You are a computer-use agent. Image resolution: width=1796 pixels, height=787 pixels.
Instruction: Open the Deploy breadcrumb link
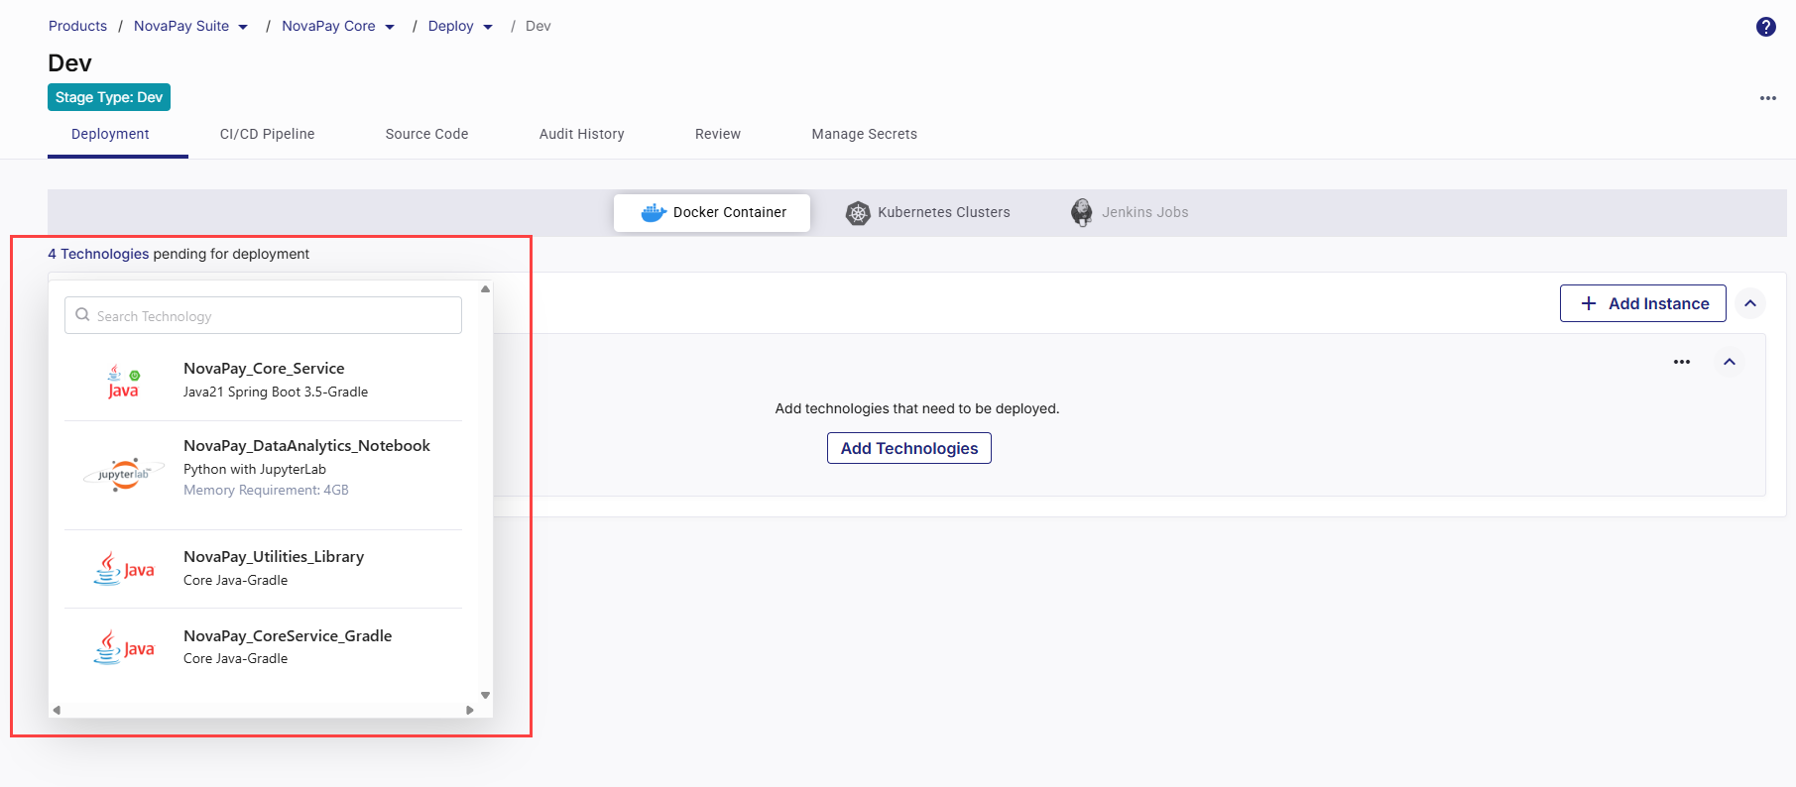pos(450,27)
